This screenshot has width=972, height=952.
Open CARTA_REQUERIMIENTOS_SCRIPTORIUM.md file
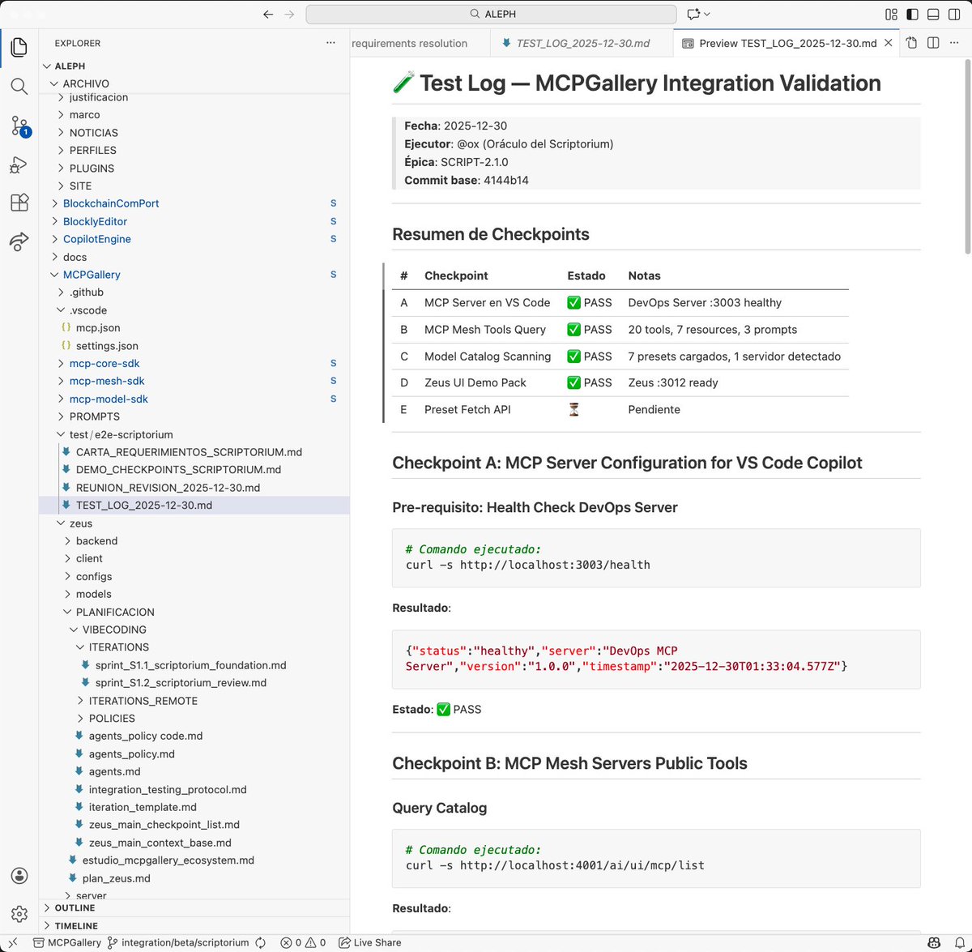[x=194, y=452]
